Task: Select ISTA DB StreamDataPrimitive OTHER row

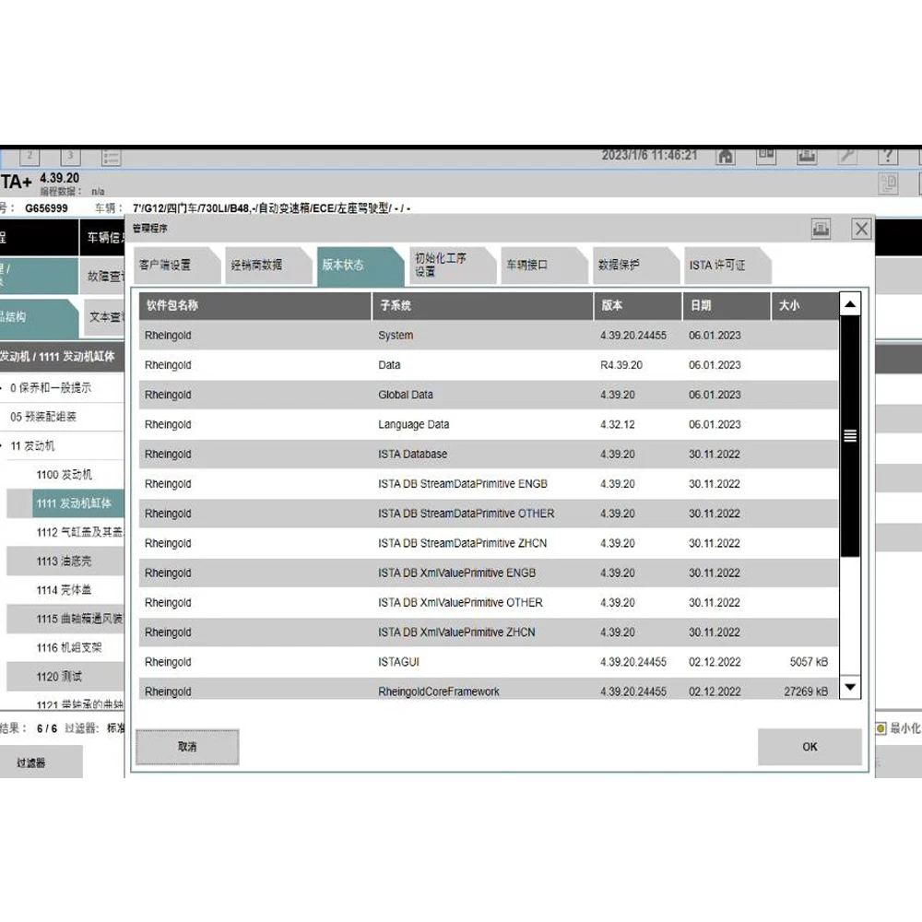Action: [489, 514]
